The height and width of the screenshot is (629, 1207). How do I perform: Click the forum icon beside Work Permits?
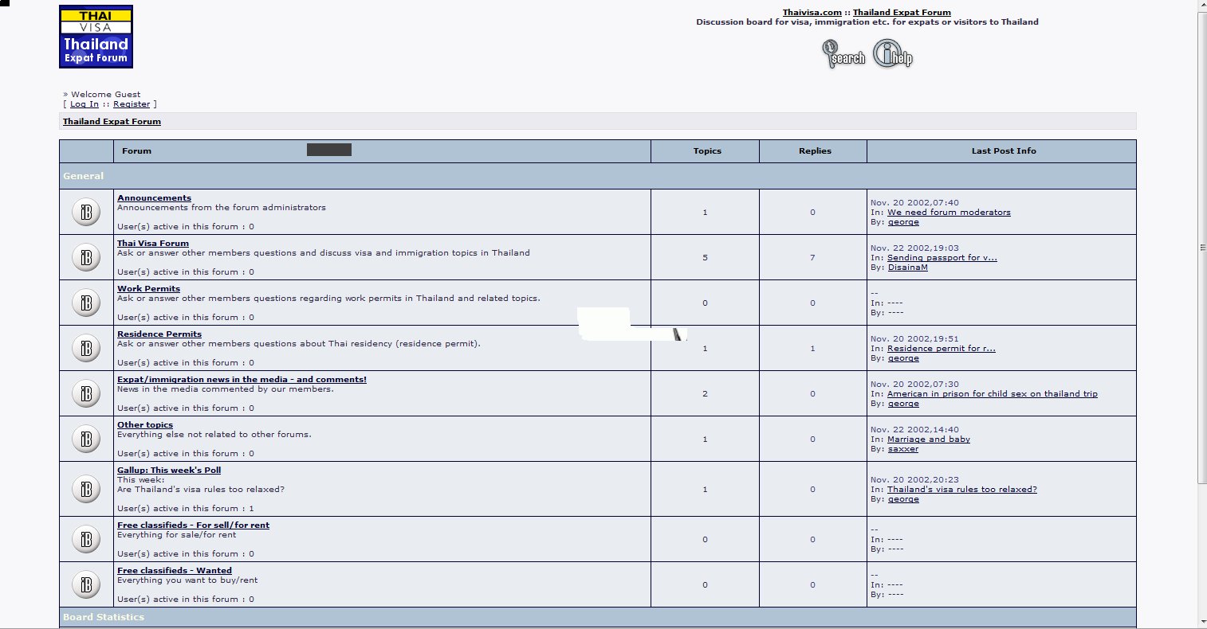(x=86, y=303)
